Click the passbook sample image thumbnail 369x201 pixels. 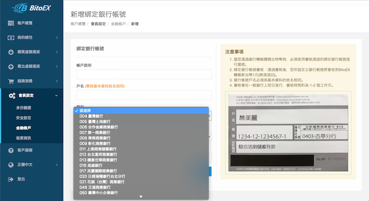pyautogui.click(x=288, y=133)
